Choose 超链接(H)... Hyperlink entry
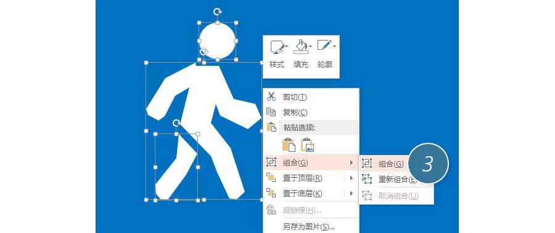 coord(302,210)
